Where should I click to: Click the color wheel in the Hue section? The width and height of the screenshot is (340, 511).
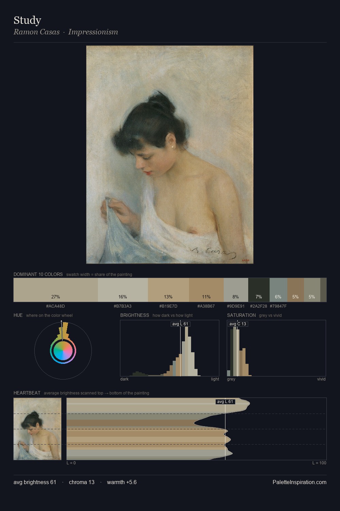click(63, 351)
